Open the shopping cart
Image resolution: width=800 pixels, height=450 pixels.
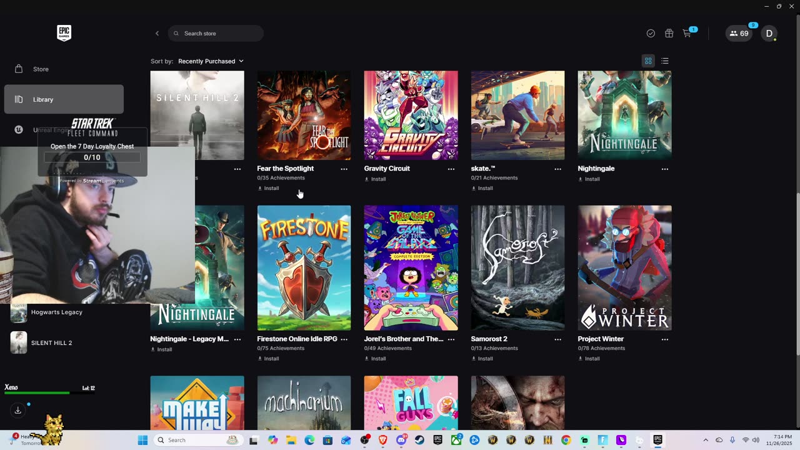pyautogui.click(x=687, y=33)
